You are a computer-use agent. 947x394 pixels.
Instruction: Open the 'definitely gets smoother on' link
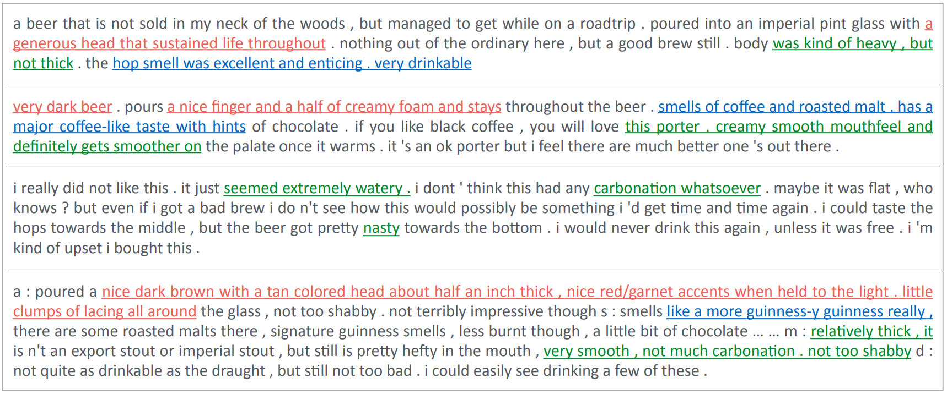coord(107,146)
